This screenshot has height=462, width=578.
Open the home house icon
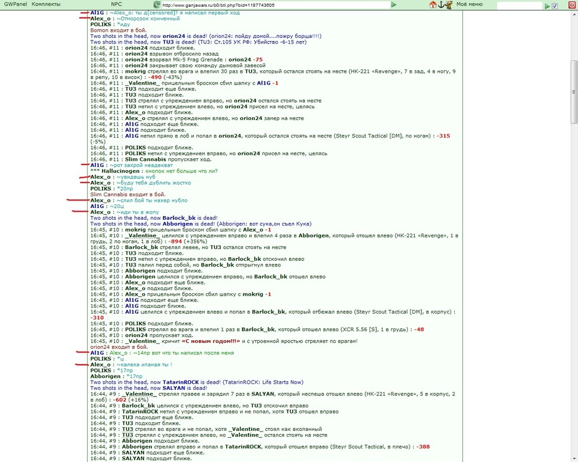coord(433,4)
